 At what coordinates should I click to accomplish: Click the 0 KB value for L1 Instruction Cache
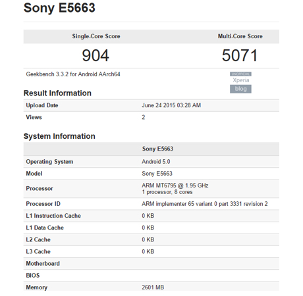(x=148, y=216)
